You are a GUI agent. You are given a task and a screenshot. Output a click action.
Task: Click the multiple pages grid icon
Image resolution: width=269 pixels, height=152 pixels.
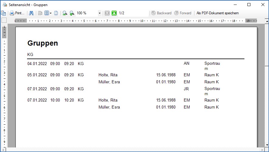click(47, 13)
